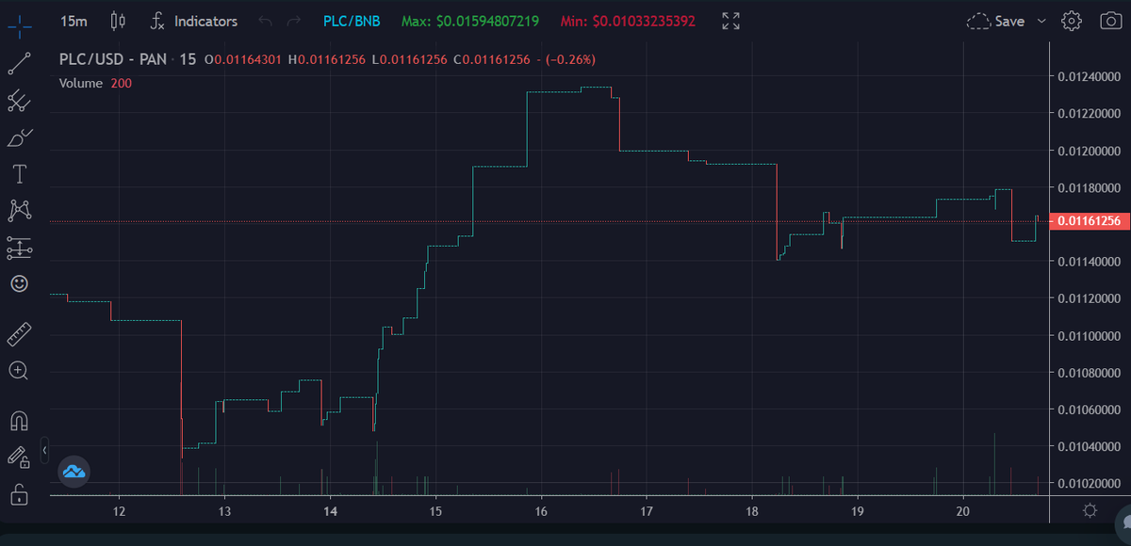1131x546 pixels.
Task: Open prediction and measurement tools
Action: click(19, 248)
